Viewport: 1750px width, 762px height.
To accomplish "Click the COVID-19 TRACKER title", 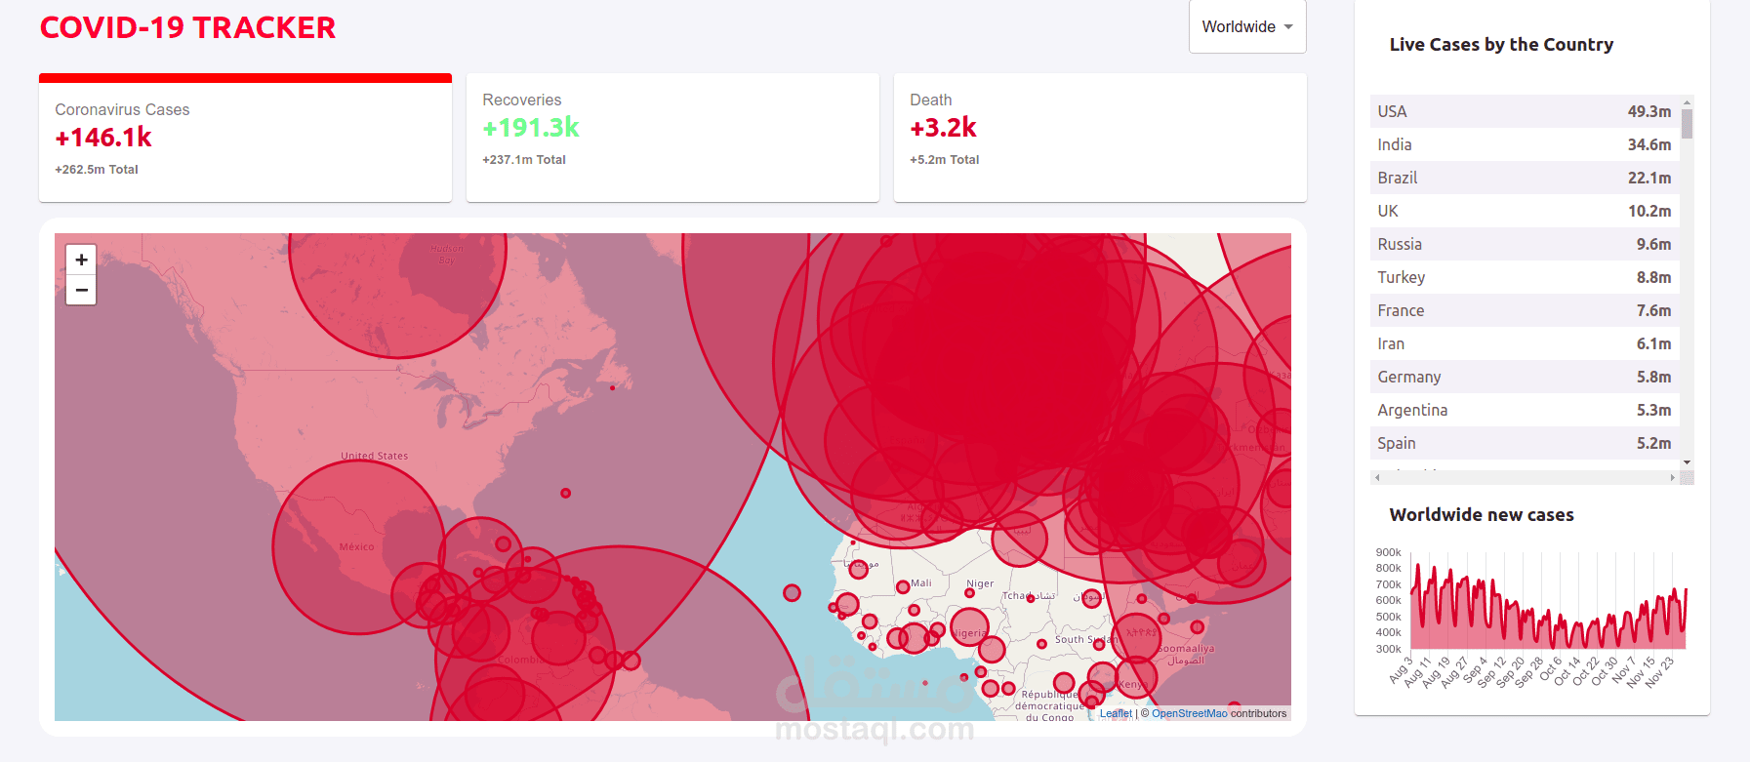I will point(187,27).
